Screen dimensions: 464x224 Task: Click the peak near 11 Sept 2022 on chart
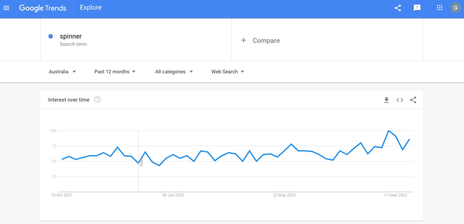coord(388,131)
